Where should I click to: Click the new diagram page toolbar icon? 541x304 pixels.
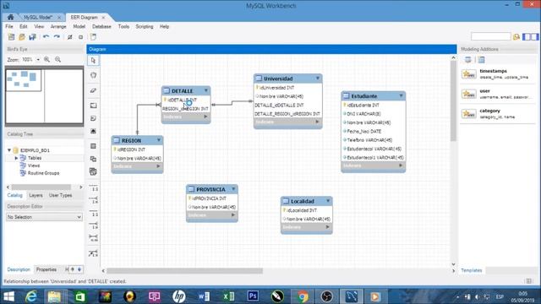(x=93, y=37)
